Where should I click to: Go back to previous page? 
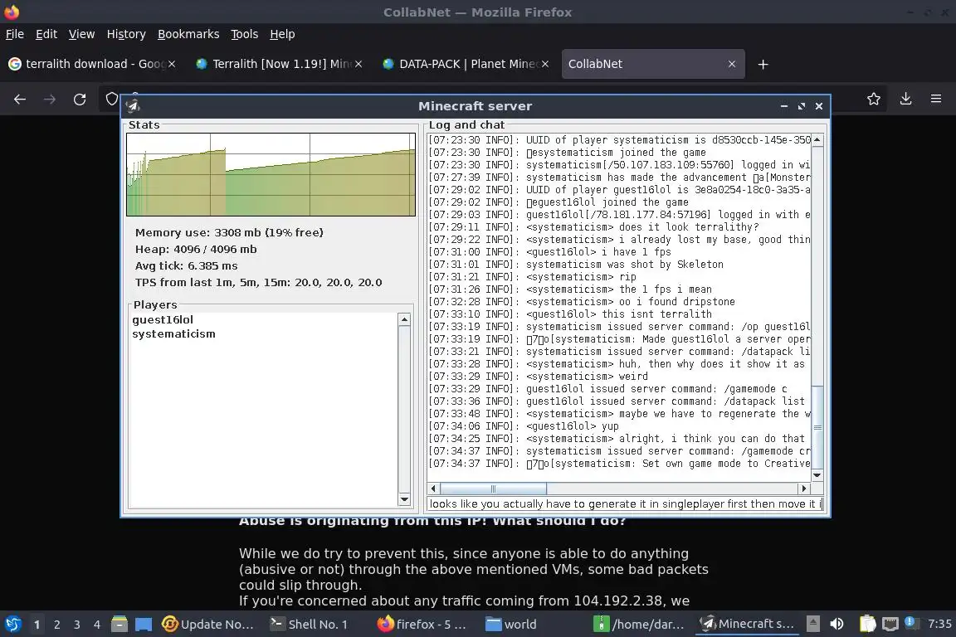(x=20, y=100)
